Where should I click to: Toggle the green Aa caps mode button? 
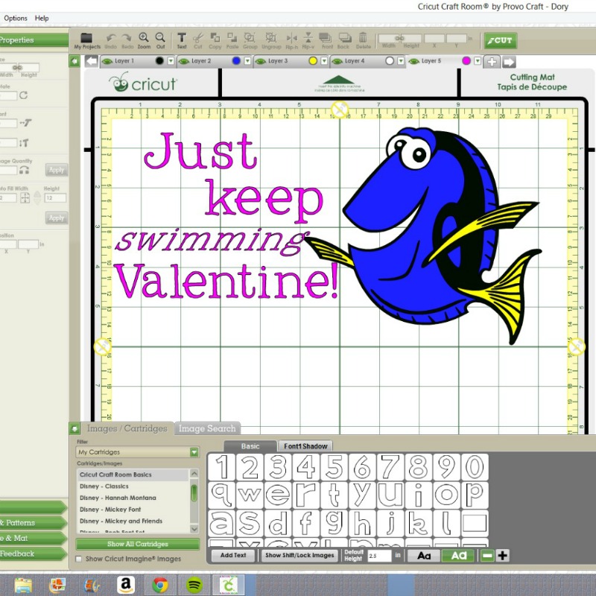click(458, 556)
